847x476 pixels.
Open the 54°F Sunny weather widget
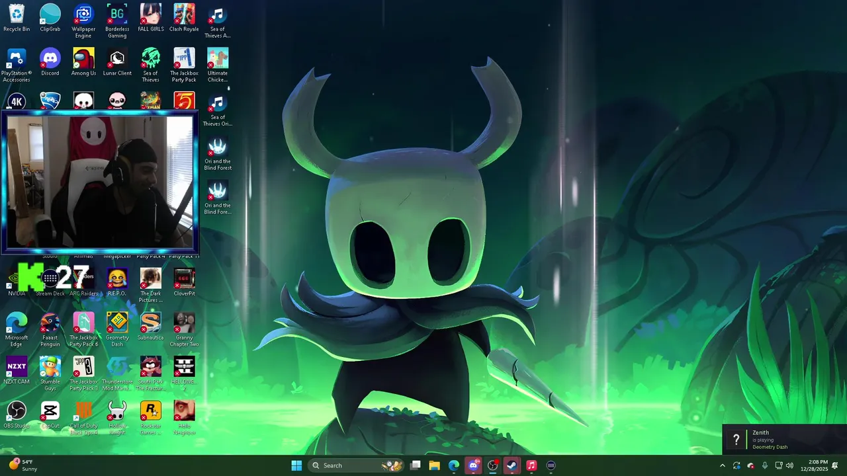22,465
